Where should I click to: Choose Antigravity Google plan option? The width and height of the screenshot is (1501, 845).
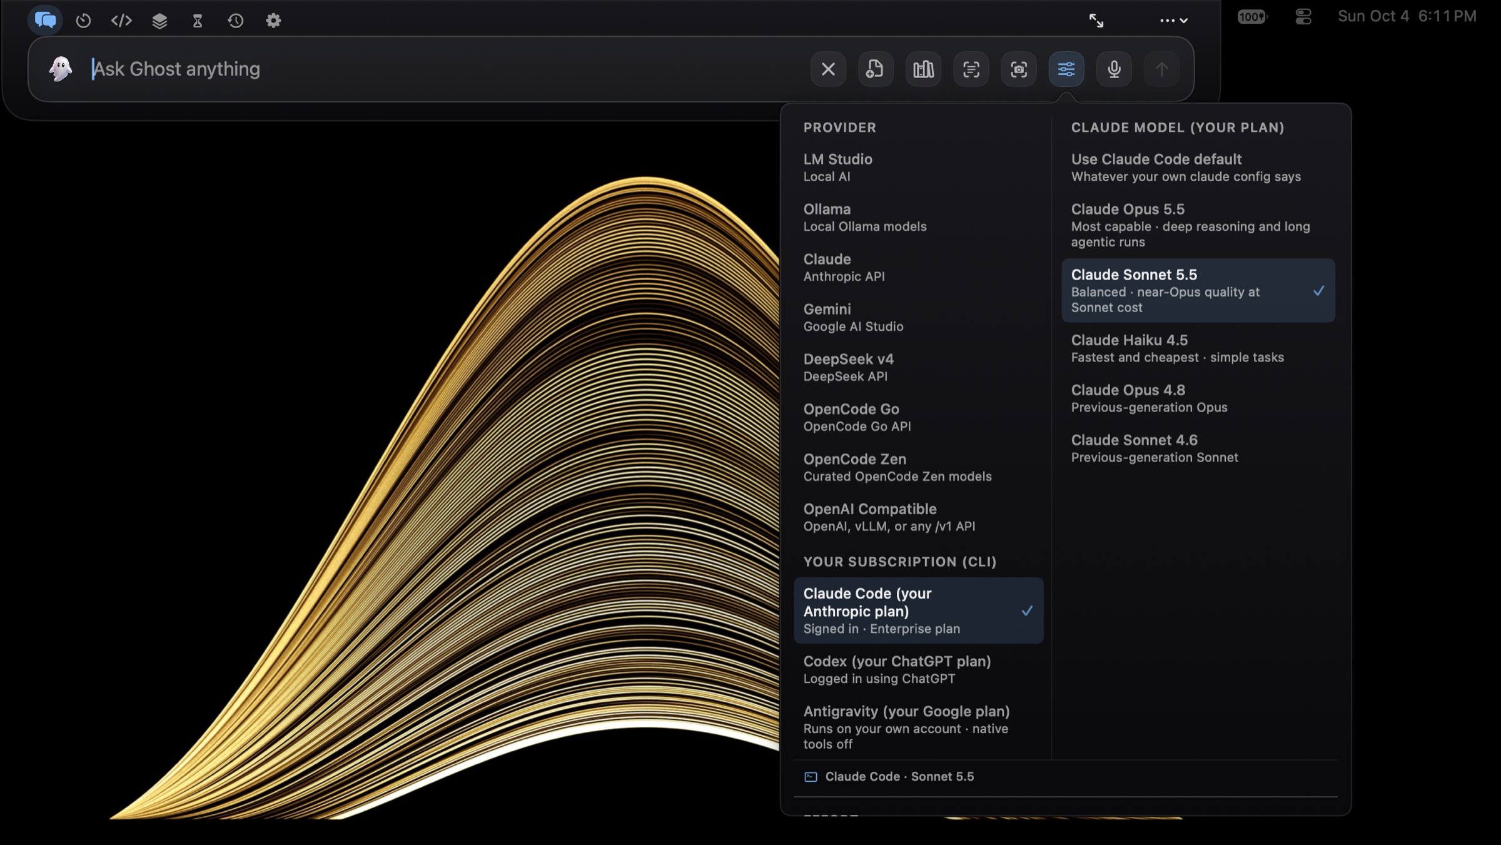918,727
